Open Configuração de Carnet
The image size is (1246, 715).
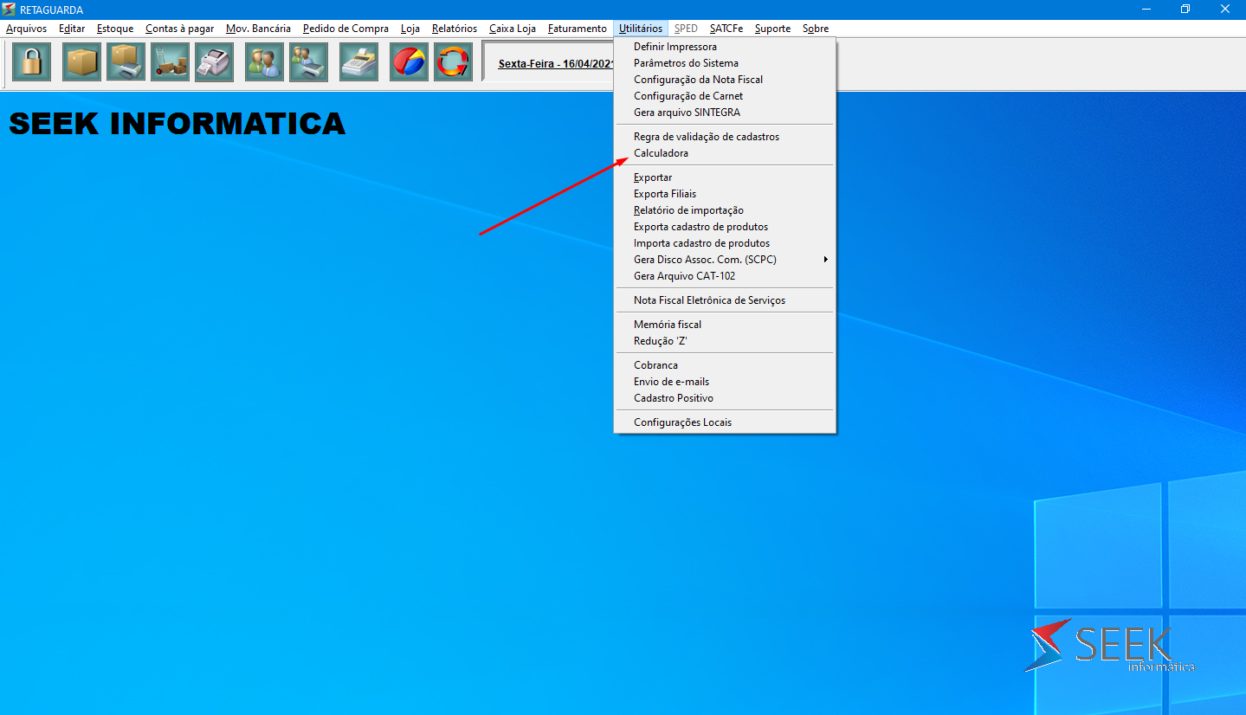725,96
